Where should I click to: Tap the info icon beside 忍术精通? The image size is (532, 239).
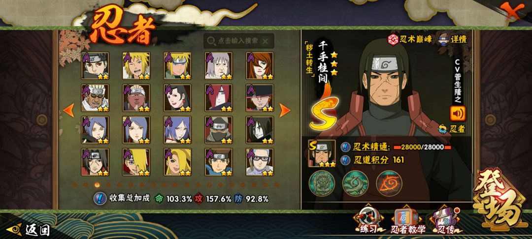345,147
